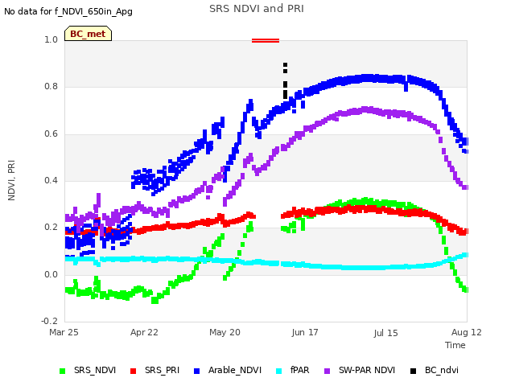Click the 1.0 y-axis tick label
Screen dimensions: 515x386
(51, 39)
